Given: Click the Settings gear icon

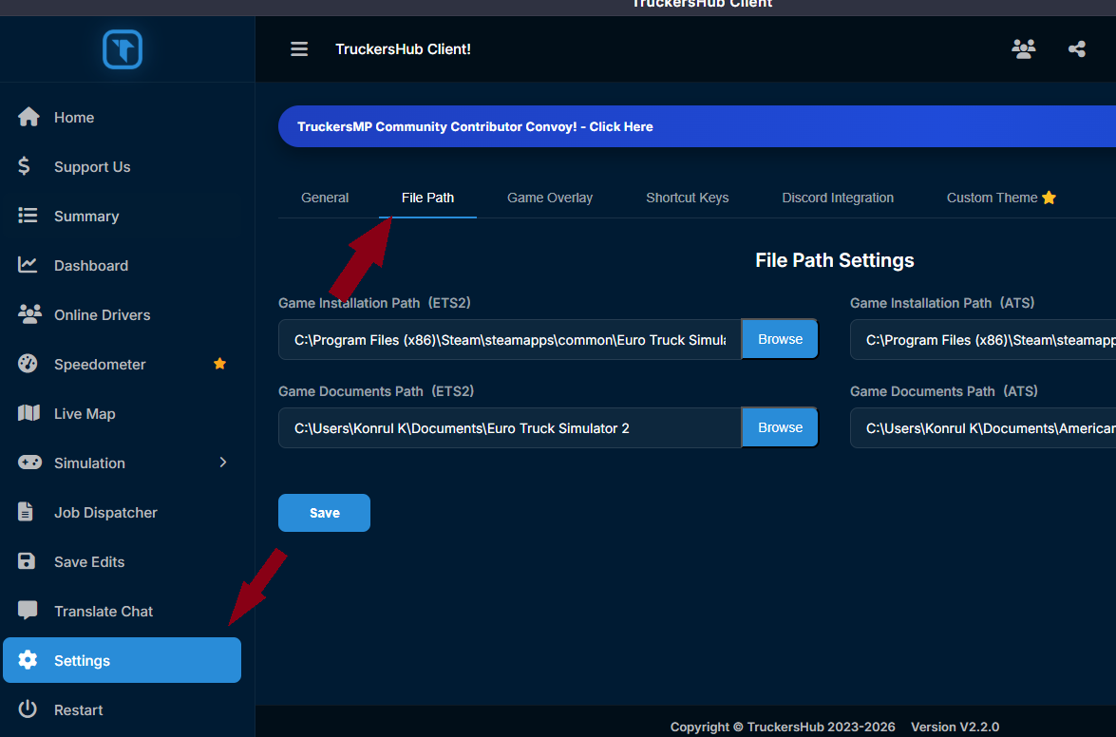Looking at the screenshot, I should point(28,659).
